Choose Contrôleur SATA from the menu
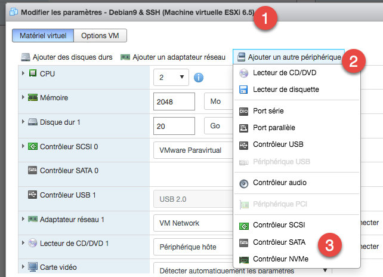Image resolution: width=383 pixels, height=277 pixels. pos(279,243)
